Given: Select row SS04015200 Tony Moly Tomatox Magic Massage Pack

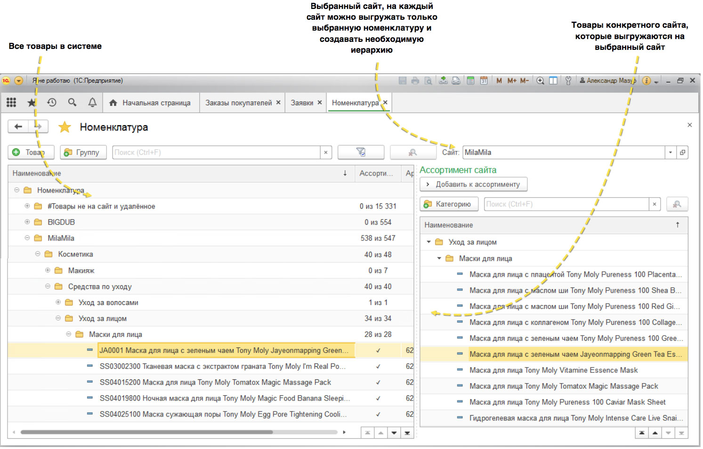Looking at the screenshot, I should pyautogui.click(x=210, y=382).
